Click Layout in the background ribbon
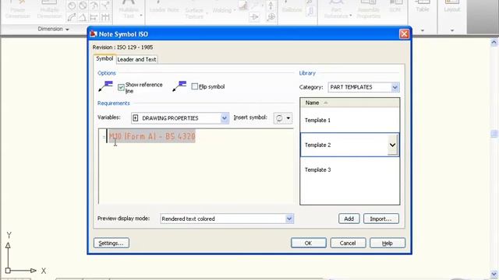This screenshot has width=499, height=280. pos(452,7)
